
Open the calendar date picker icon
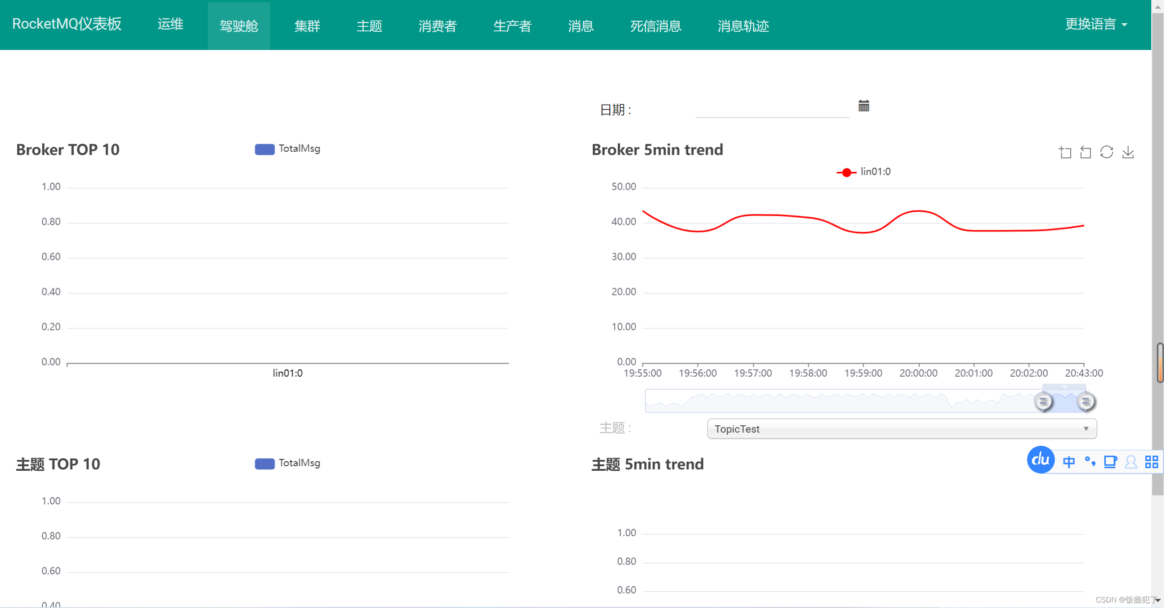pos(863,106)
